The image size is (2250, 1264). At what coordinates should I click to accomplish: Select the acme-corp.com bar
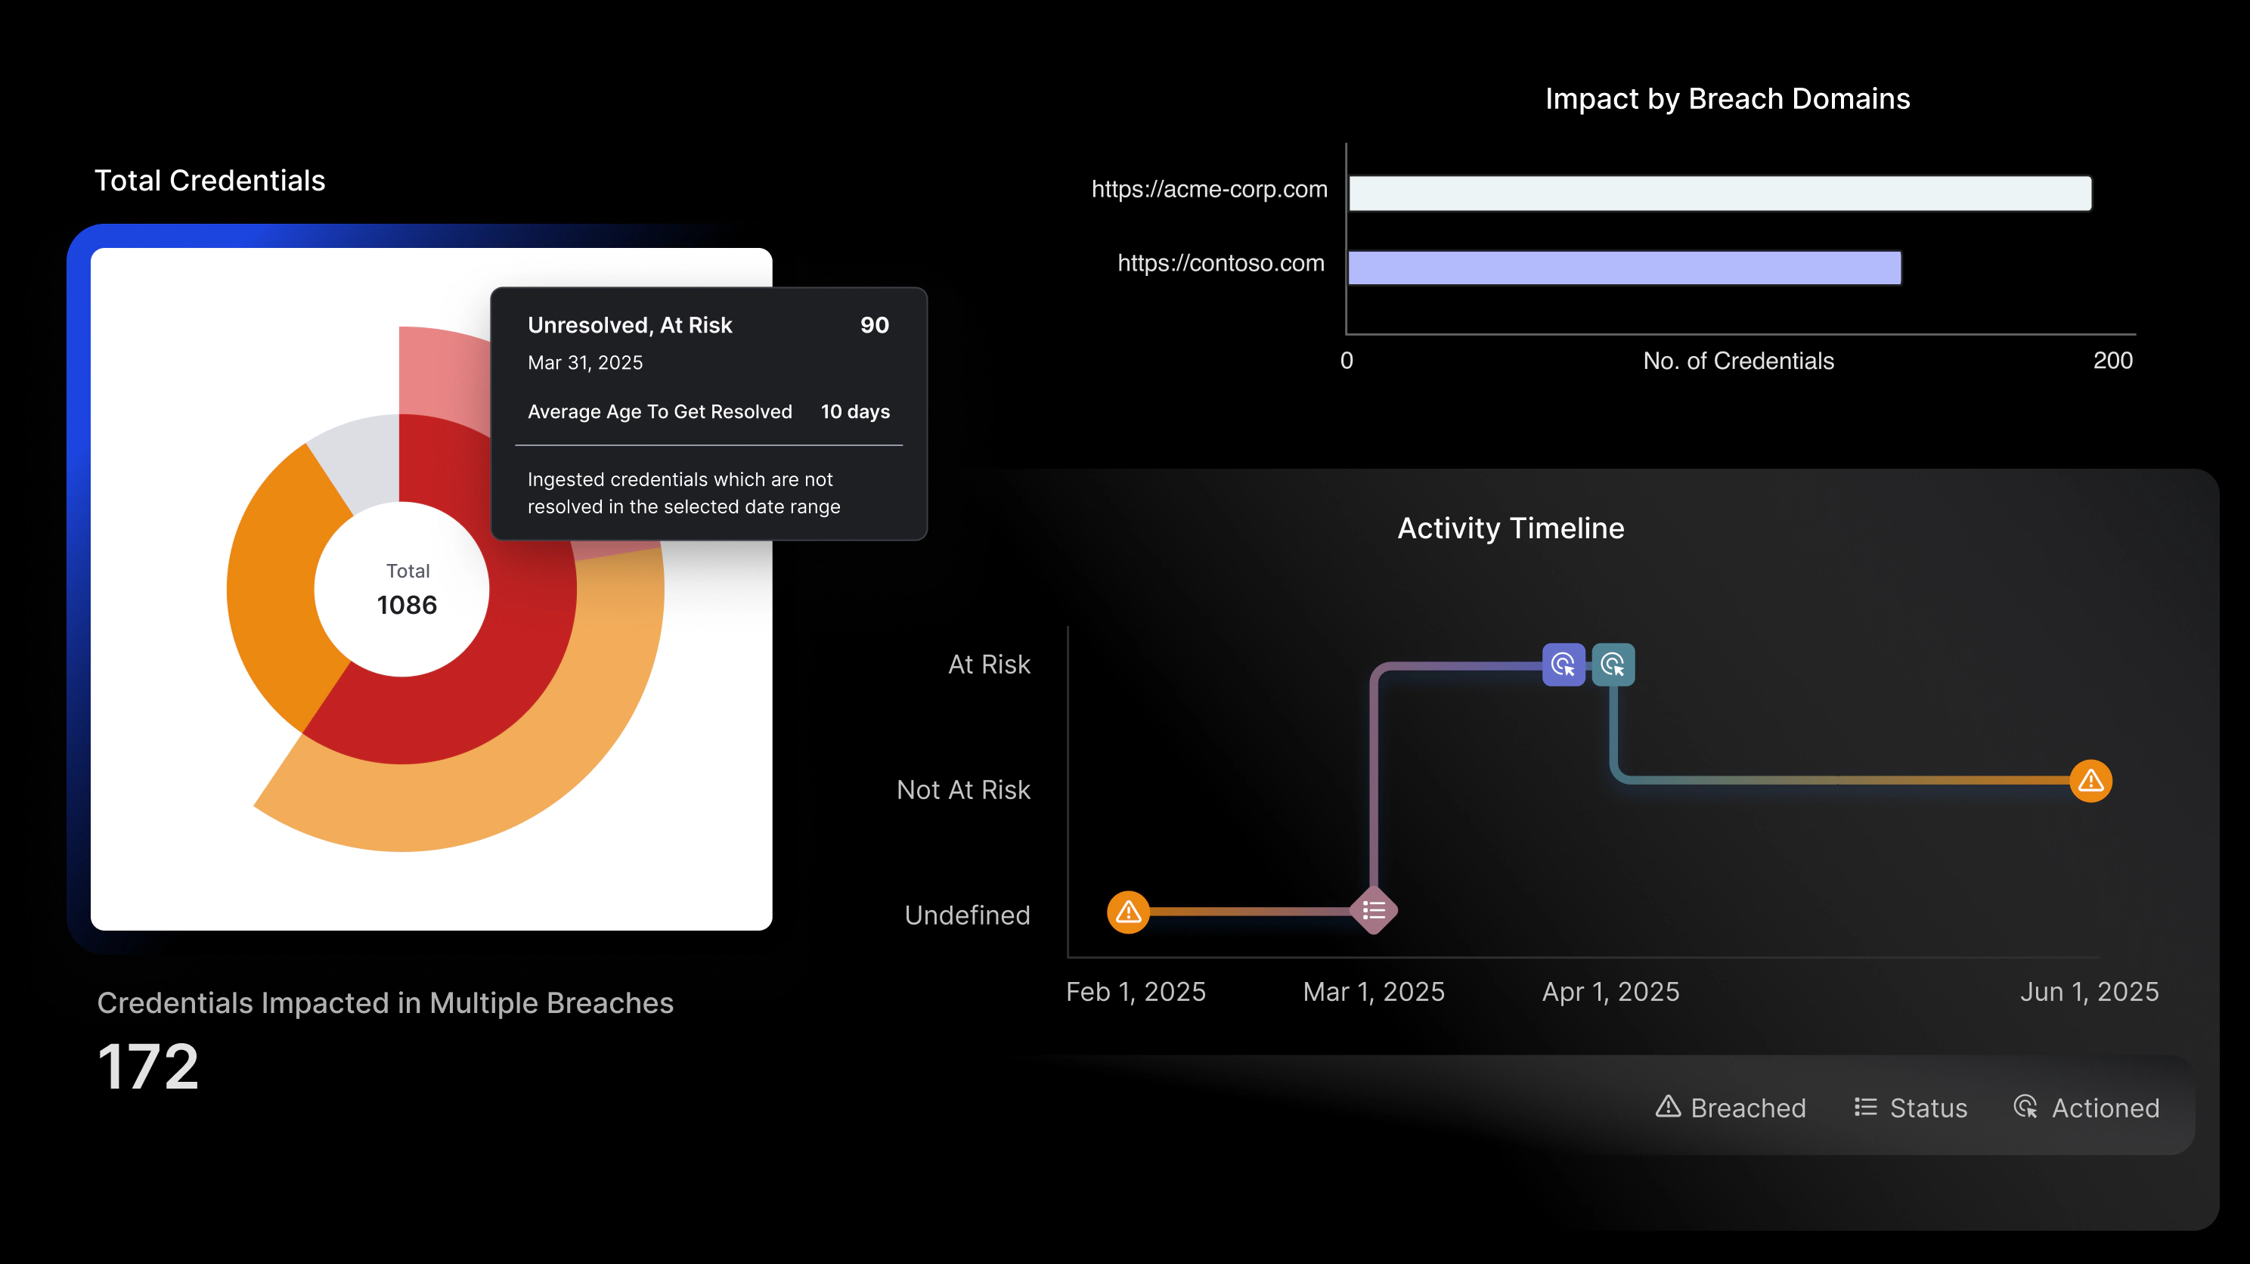[x=1719, y=193]
